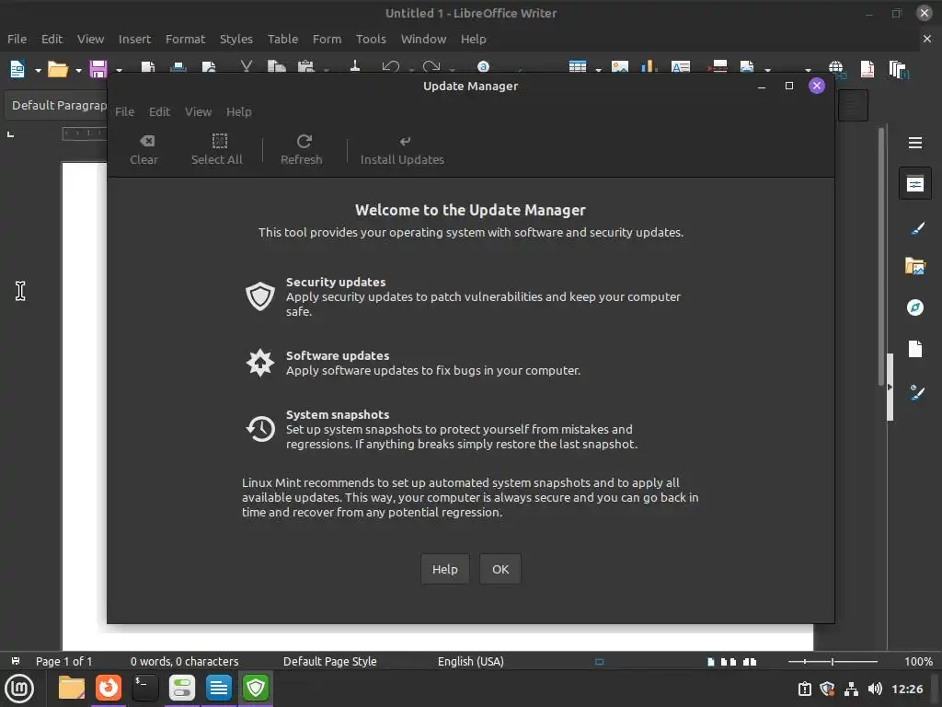Click the Writer vertical scrollbar
This screenshot has width=942, height=707.
click(882, 256)
